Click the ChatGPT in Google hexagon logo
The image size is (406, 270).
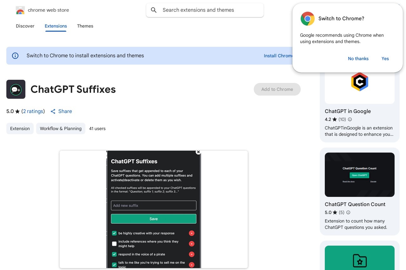pos(360,82)
